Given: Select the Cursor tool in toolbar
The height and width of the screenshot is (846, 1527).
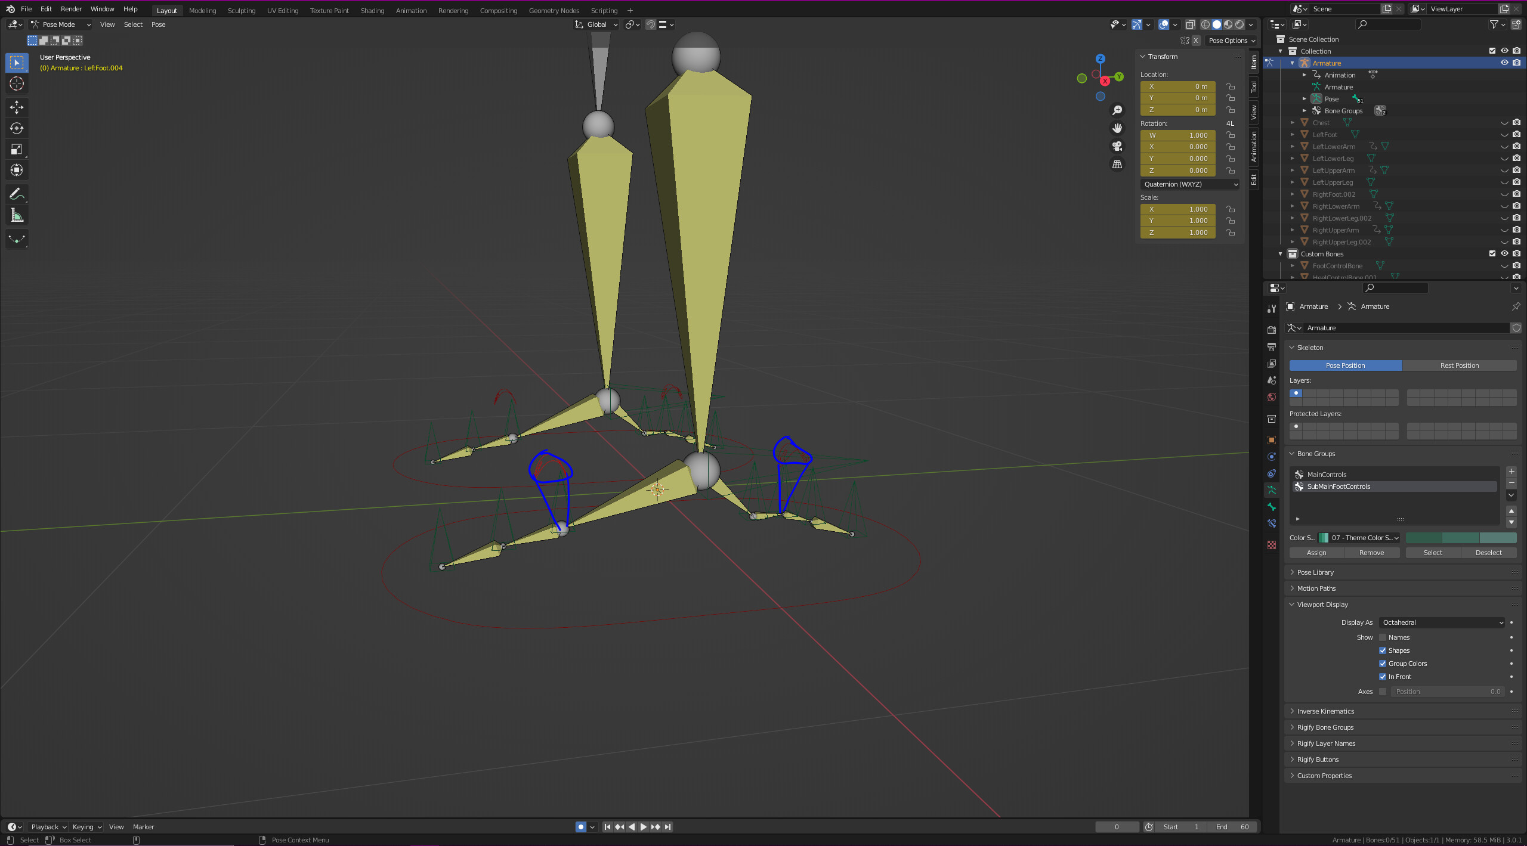Looking at the screenshot, I should [x=17, y=84].
